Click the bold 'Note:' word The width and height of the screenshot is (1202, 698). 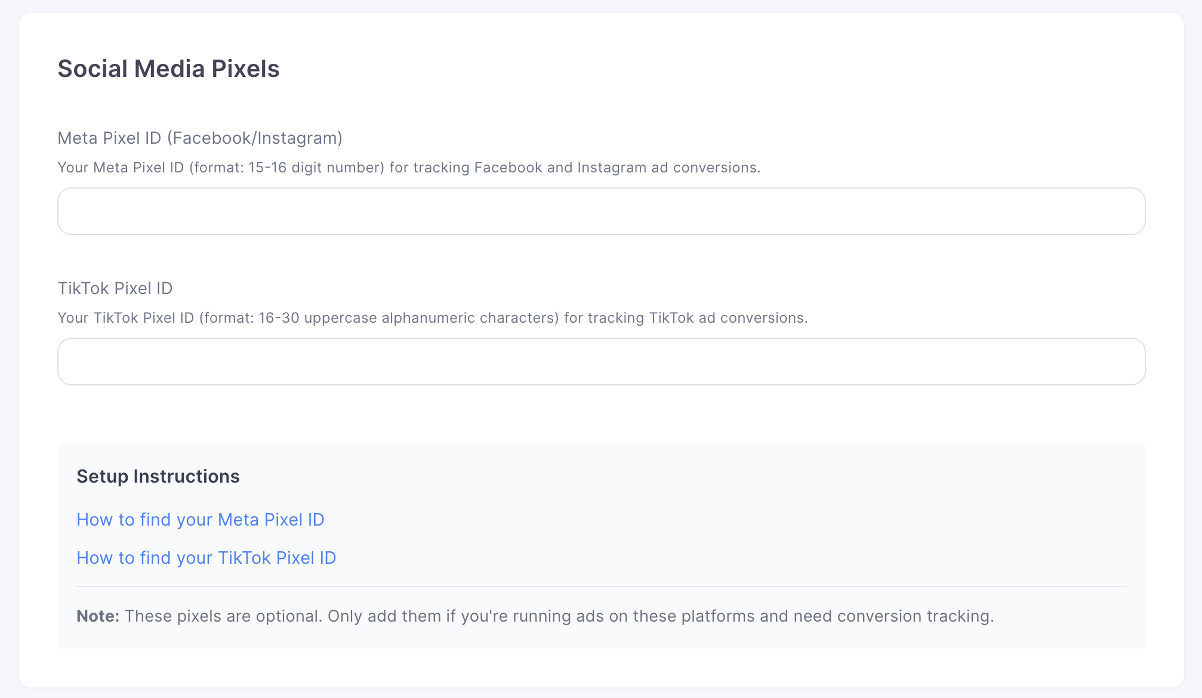coord(98,616)
